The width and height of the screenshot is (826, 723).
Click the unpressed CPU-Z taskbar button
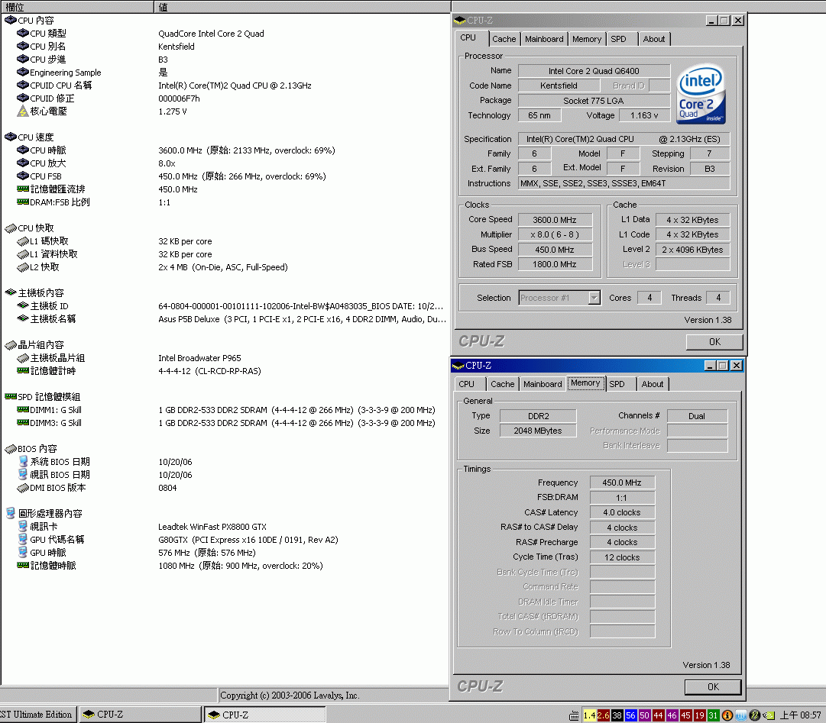[140, 715]
